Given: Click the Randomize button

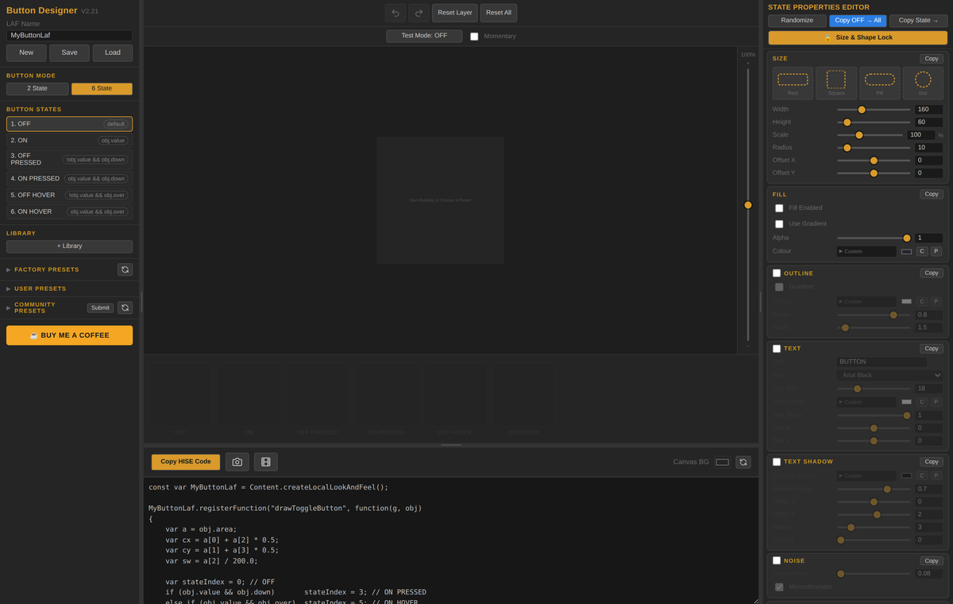Looking at the screenshot, I should click(797, 21).
